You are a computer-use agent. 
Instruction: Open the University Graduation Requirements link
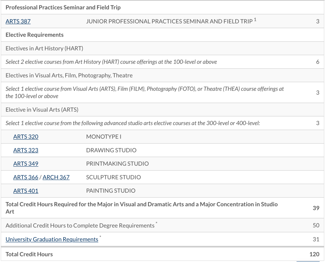52,239
